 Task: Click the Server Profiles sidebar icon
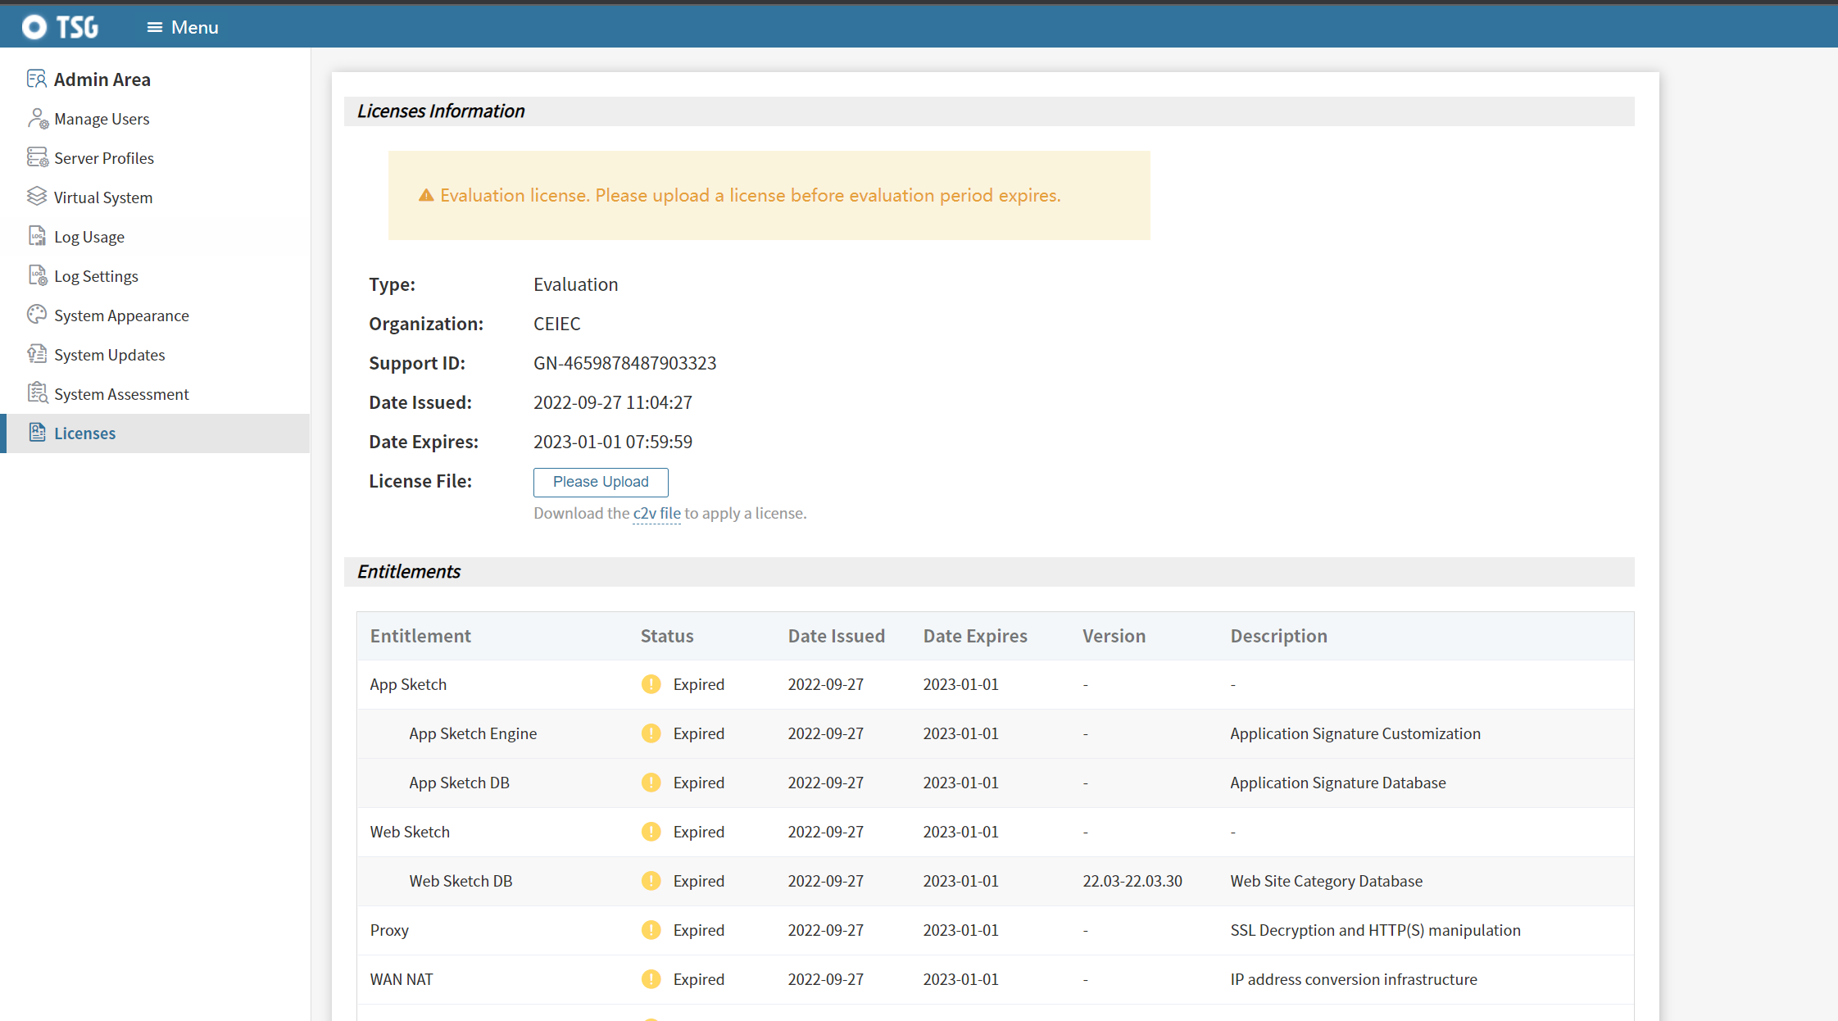(38, 157)
